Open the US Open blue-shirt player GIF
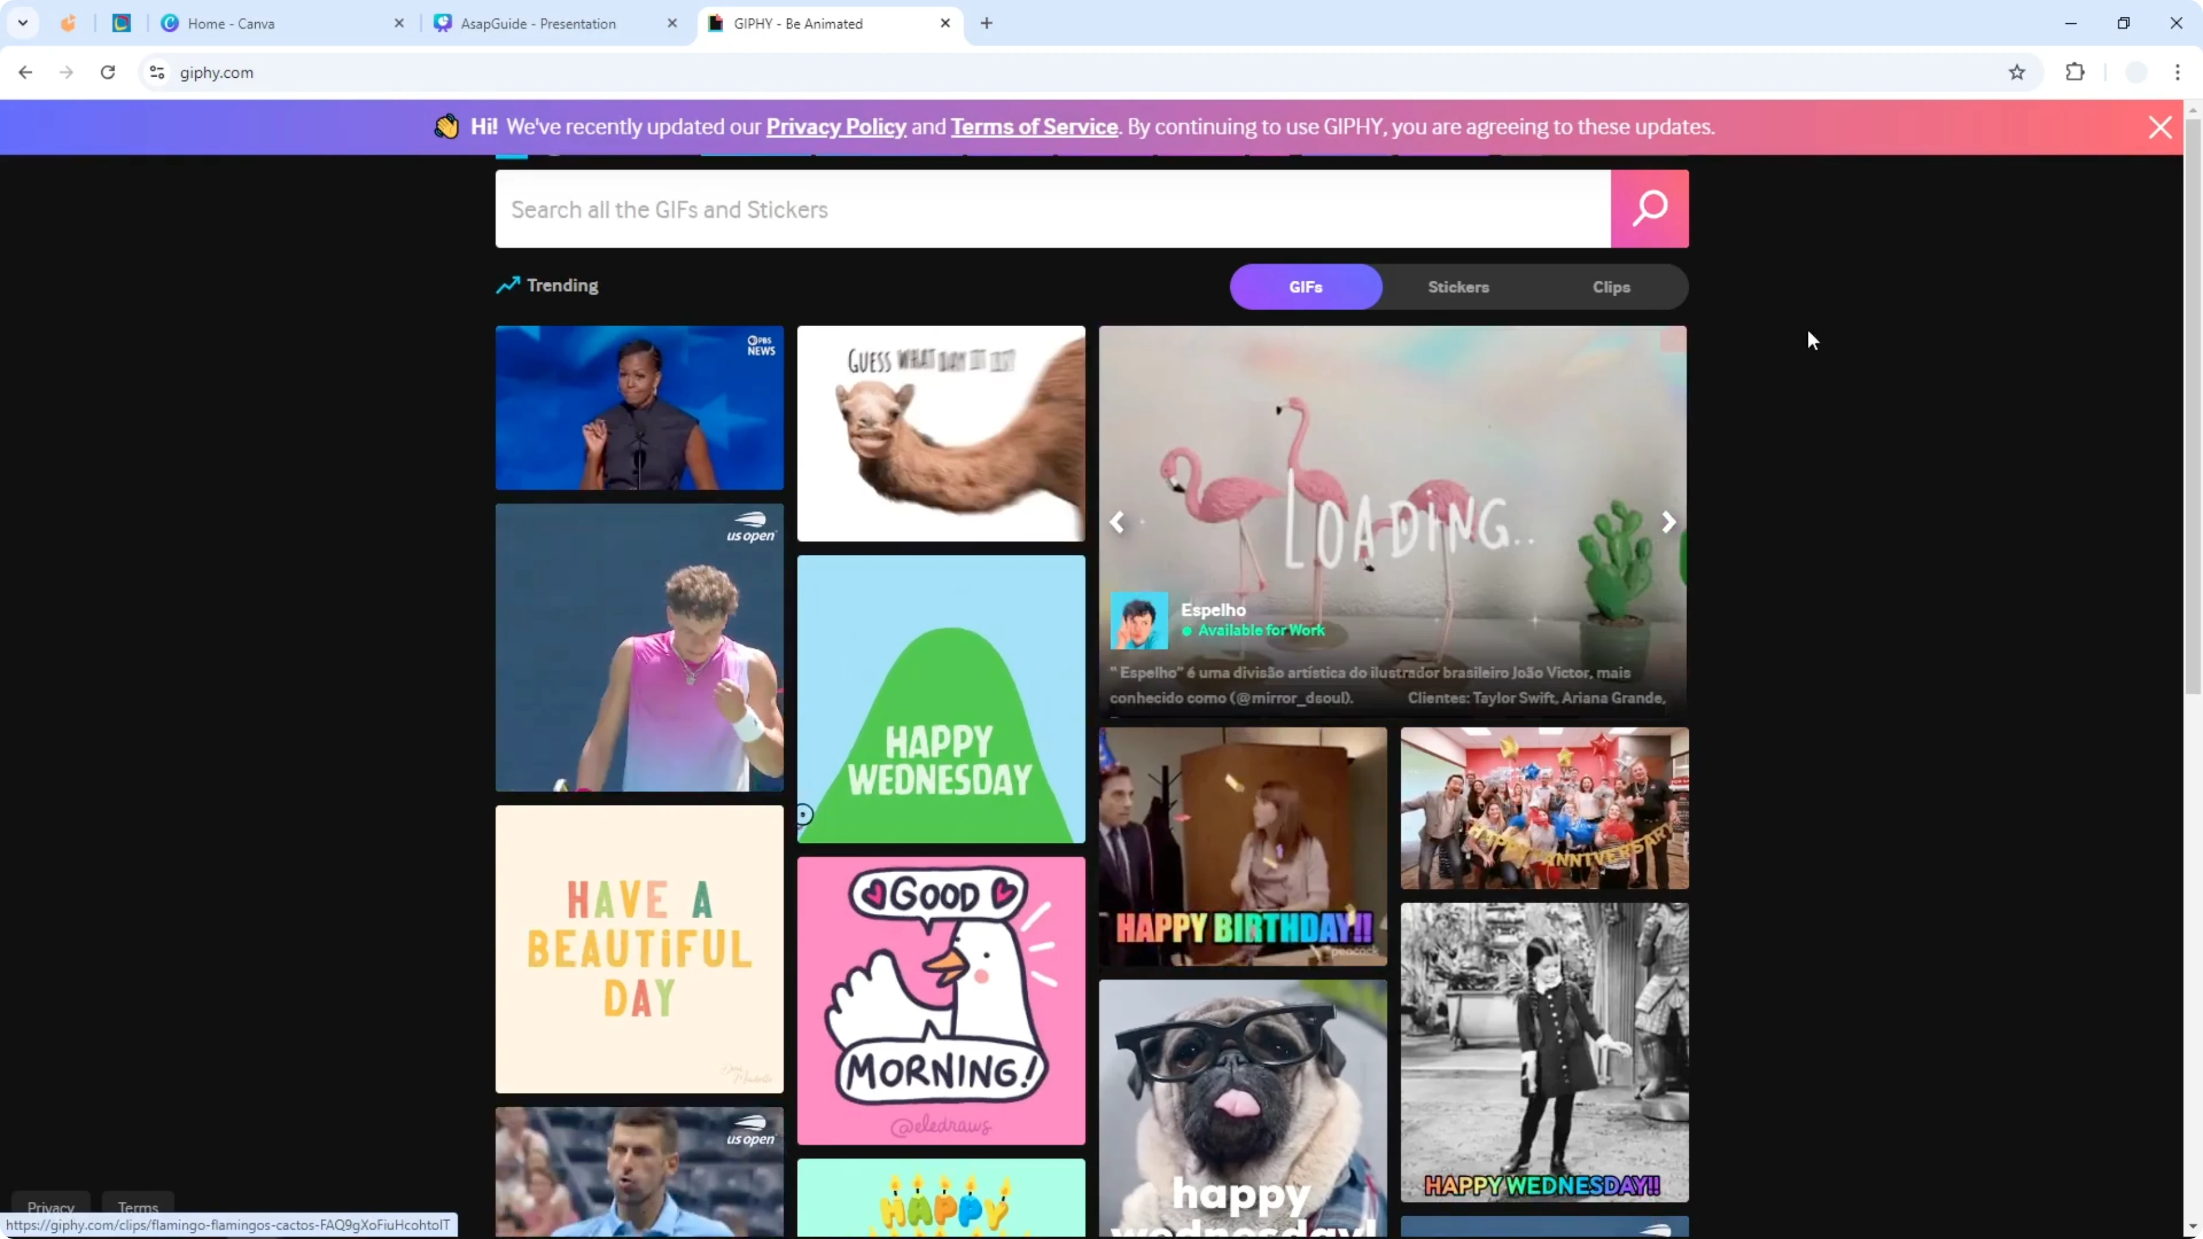The width and height of the screenshot is (2203, 1239). (639, 1171)
